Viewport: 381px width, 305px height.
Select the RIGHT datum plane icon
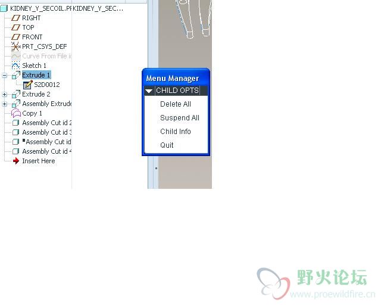[16, 18]
